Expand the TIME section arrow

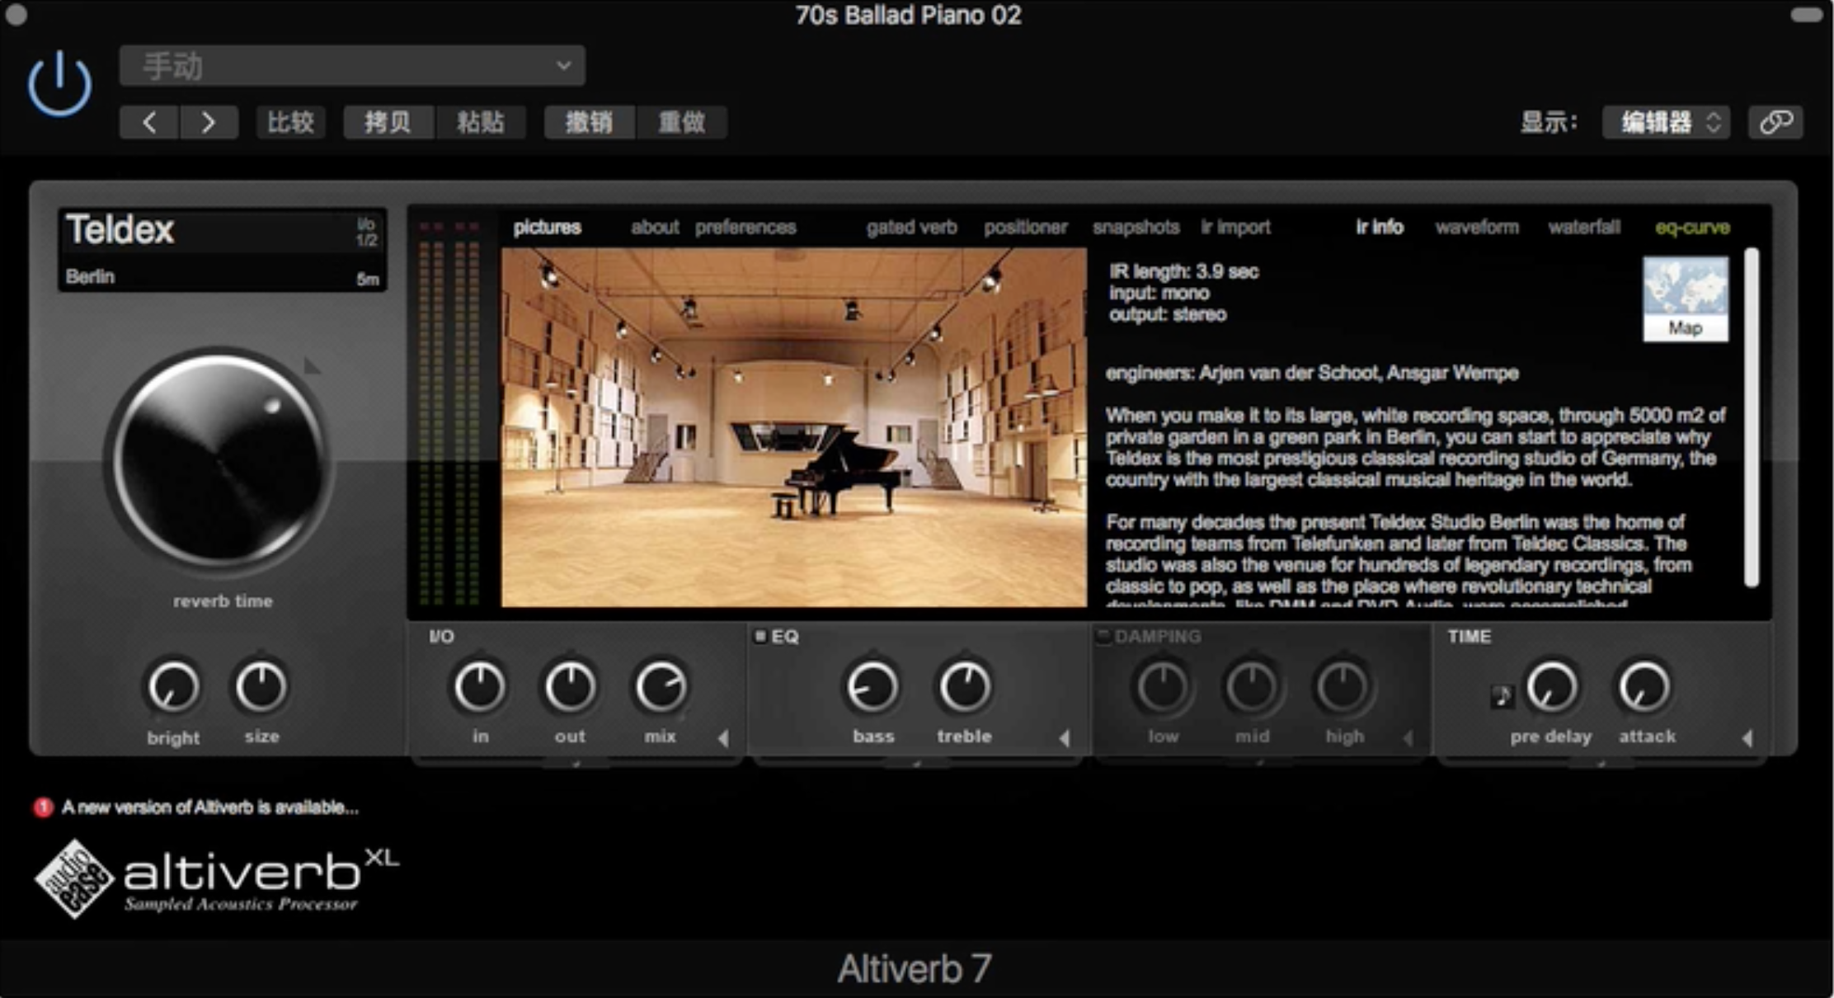[x=1747, y=738]
